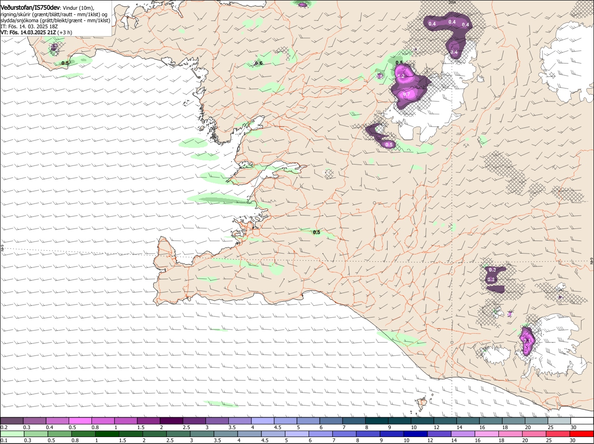Select purple 12 rain legend swatch

(439, 434)
